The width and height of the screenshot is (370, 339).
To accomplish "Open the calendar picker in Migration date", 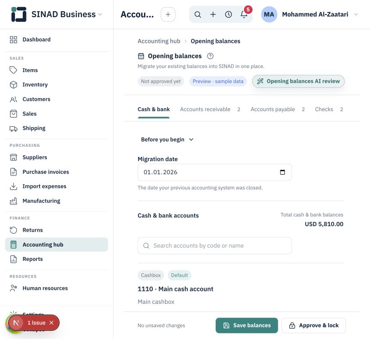I will [283, 172].
